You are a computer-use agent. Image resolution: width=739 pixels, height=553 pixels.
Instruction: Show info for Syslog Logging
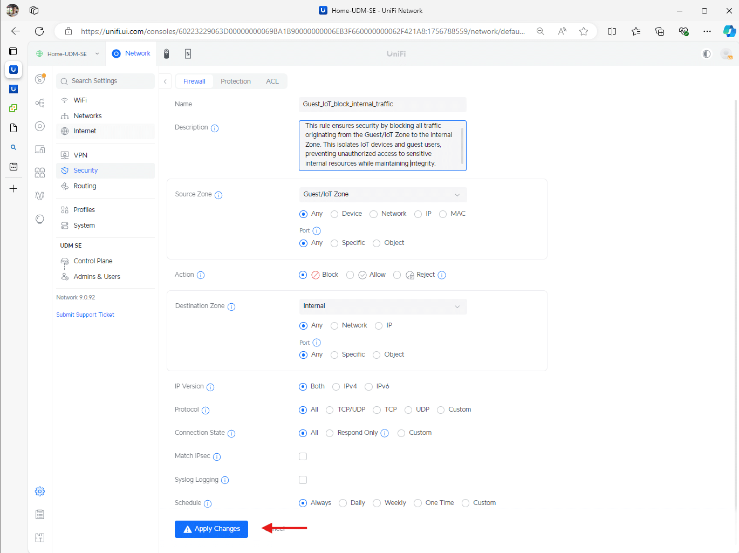pyautogui.click(x=225, y=480)
